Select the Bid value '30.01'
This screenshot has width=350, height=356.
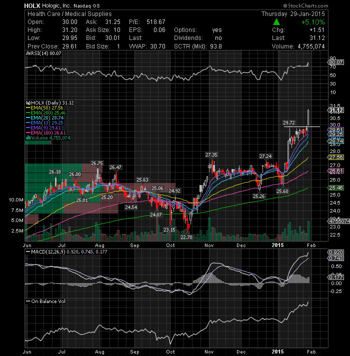(112, 38)
